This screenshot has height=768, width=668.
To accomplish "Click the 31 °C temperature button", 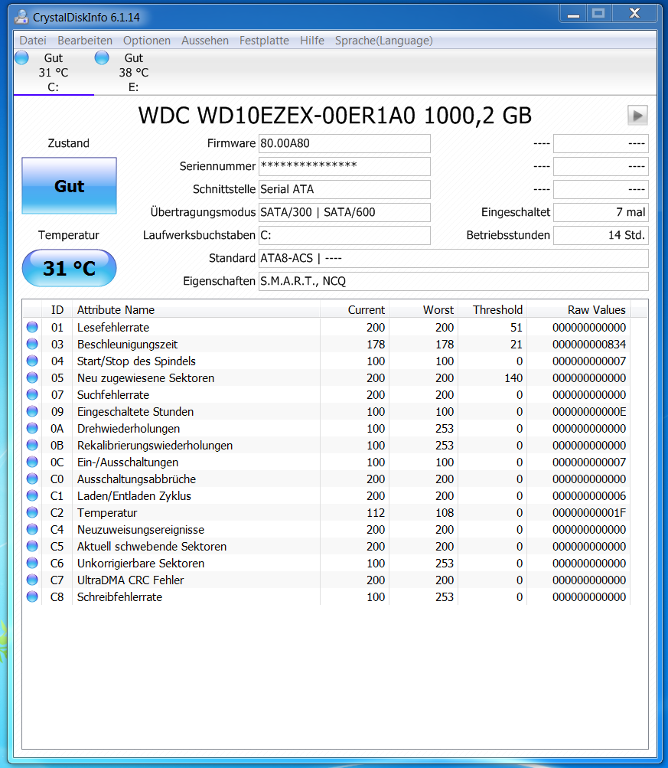I will 69,268.
